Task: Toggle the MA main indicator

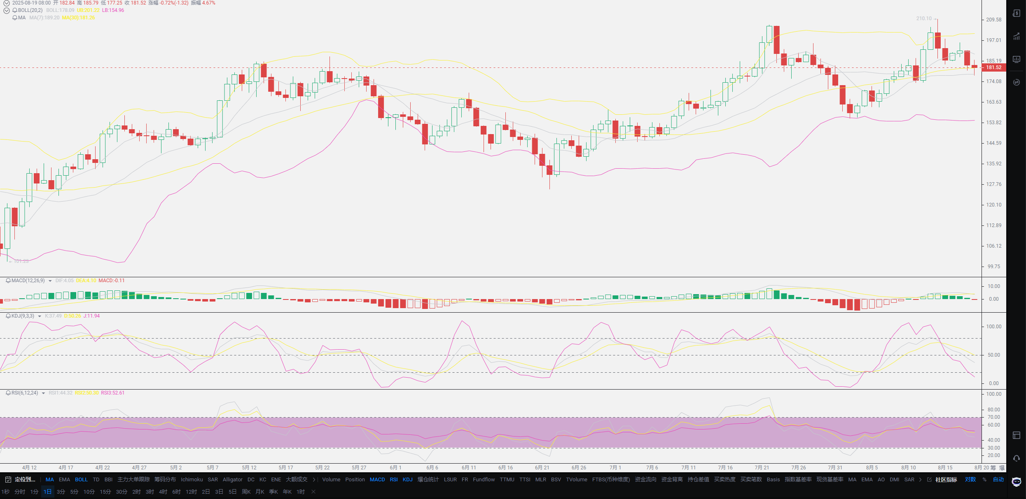Action: (50, 480)
